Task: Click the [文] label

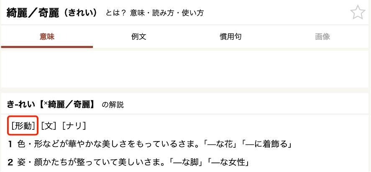Action: tap(49, 126)
